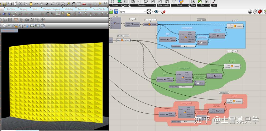The height and width of the screenshot is (131, 266).
Task: Click the Grasshopper zoom extents icon
Action: click(149, 12)
